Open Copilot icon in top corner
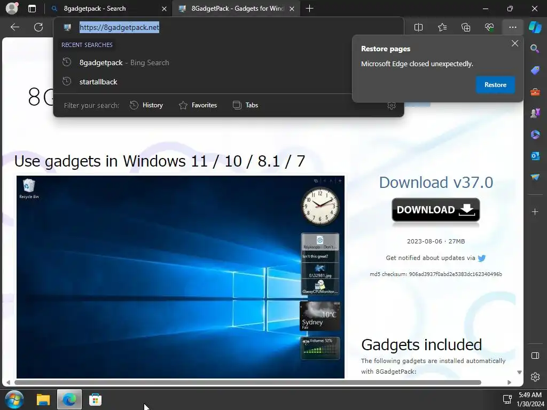The height and width of the screenshot is (410, 547). pos(535,27)
